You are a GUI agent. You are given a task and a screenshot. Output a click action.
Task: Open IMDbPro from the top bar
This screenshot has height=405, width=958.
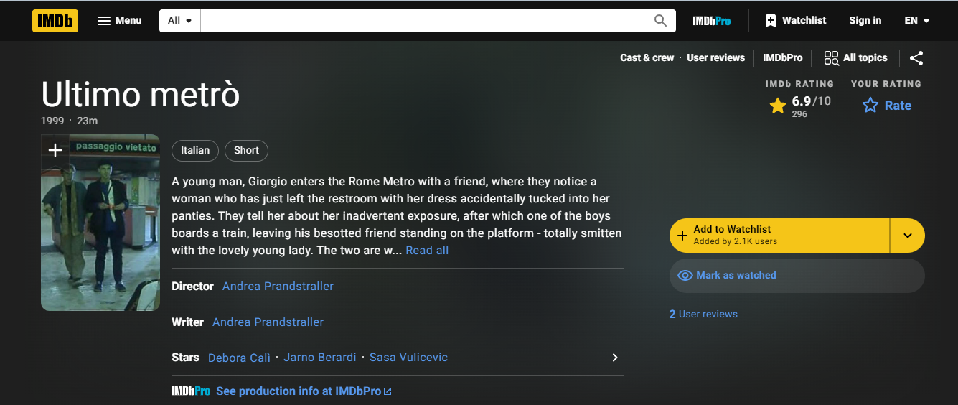[x=712, y=21]
